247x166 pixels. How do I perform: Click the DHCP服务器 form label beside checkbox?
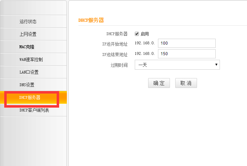(x=117, y=34)
